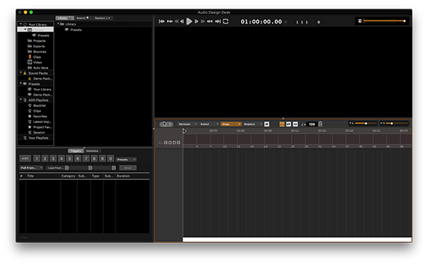428x265 pixels.
Task: Select Clips under ADD Playlists
Action: click(x=37, y=111)
